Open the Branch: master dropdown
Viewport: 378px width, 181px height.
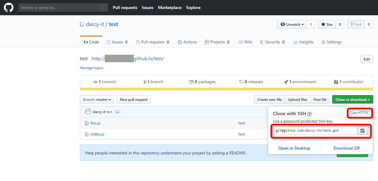(97, 99)
